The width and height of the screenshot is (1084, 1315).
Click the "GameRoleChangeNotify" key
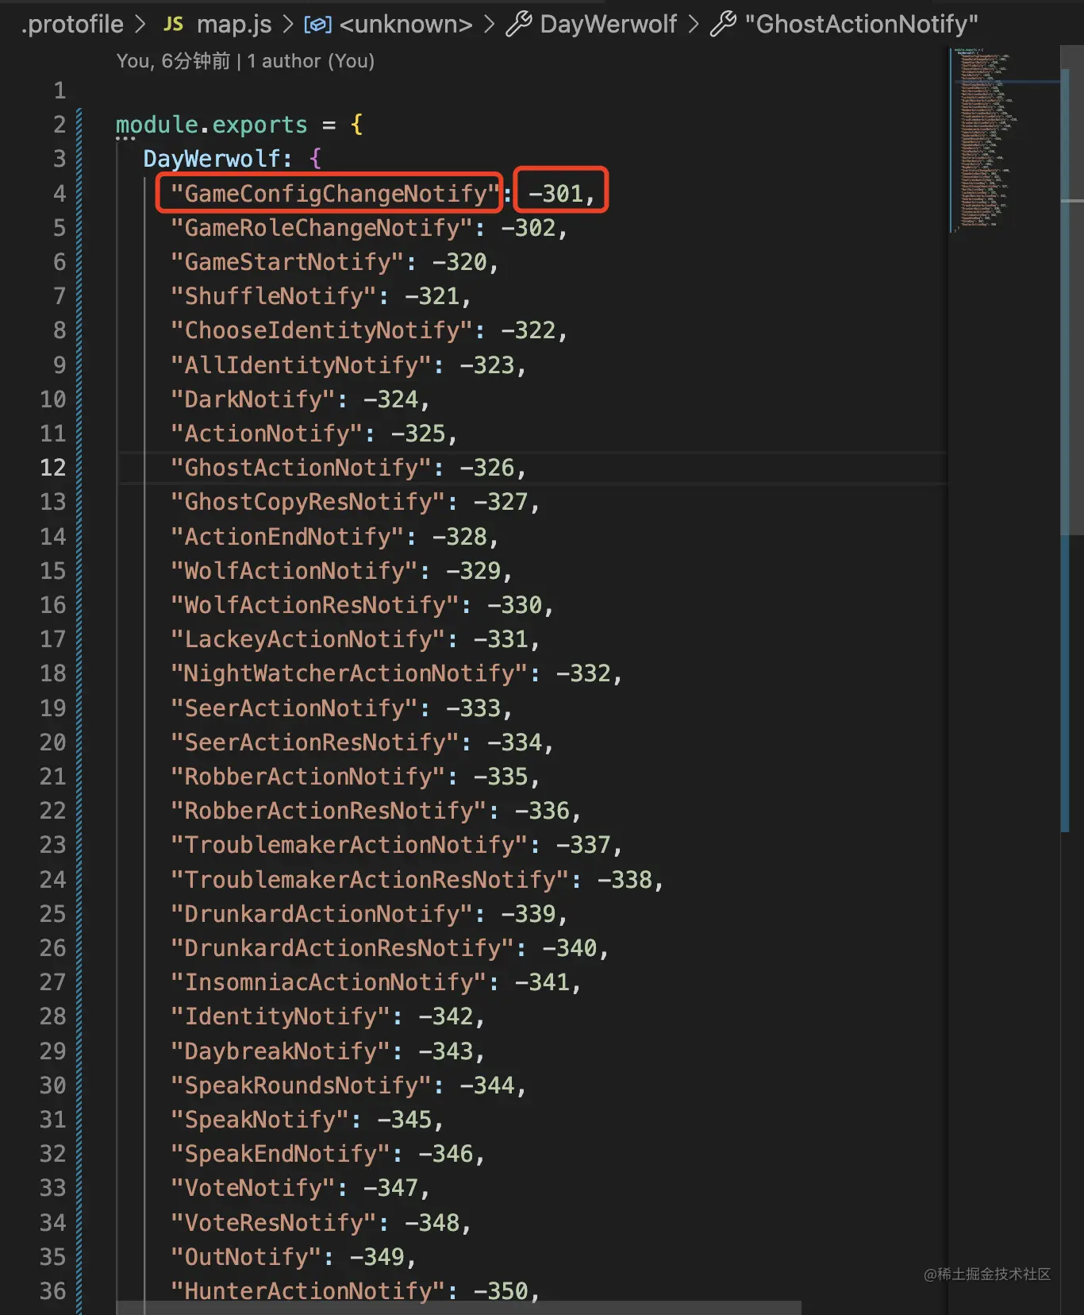click(x=321, y=228)
